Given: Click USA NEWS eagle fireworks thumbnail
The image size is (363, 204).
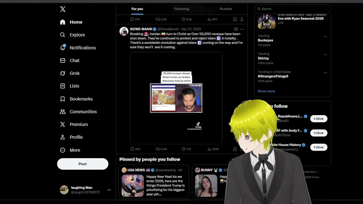Looking at the screenshot, I should (133, 186).
